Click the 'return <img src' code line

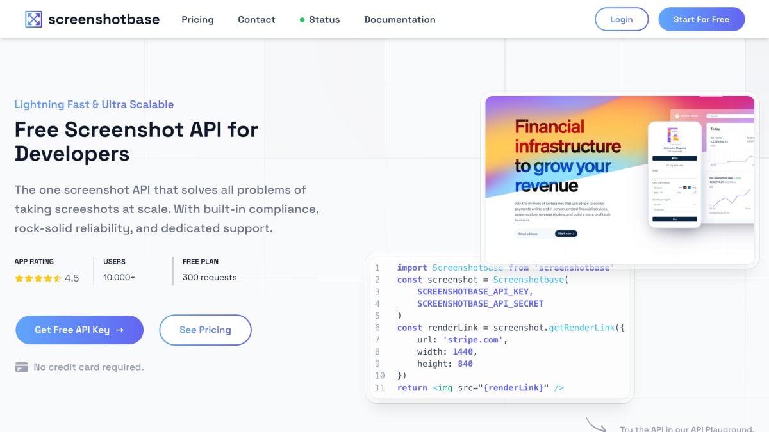point(481,388)
